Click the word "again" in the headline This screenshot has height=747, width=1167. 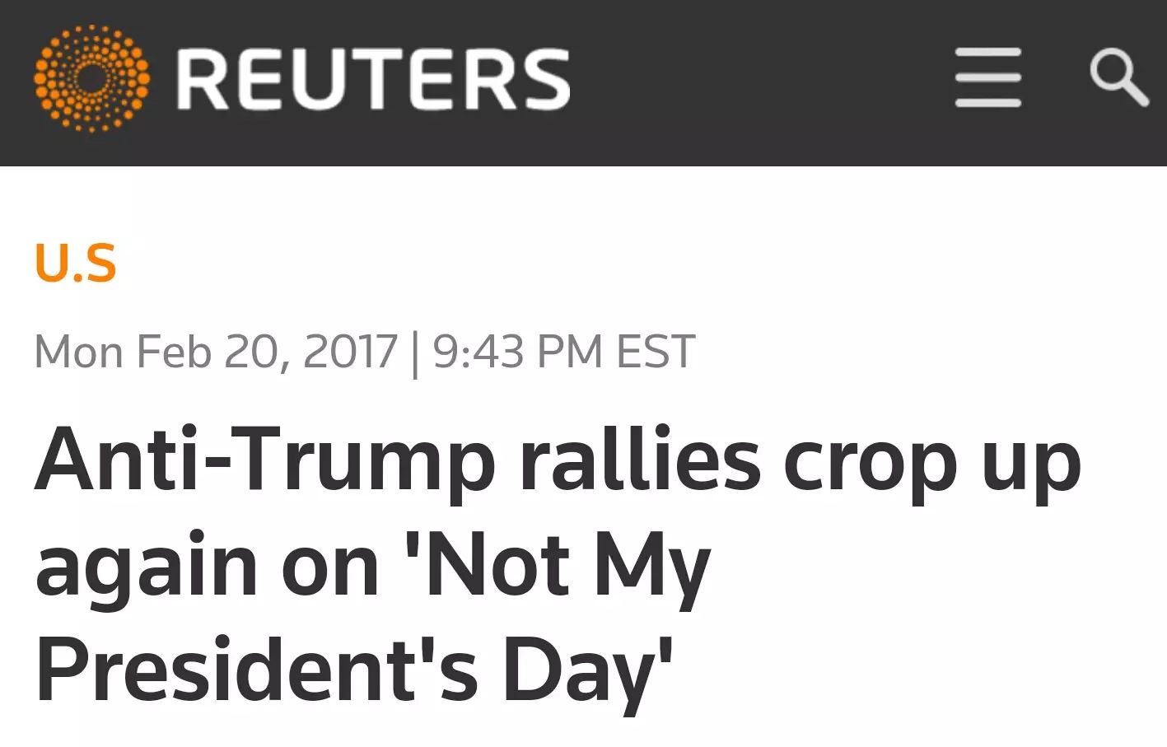tap(146, 567)
